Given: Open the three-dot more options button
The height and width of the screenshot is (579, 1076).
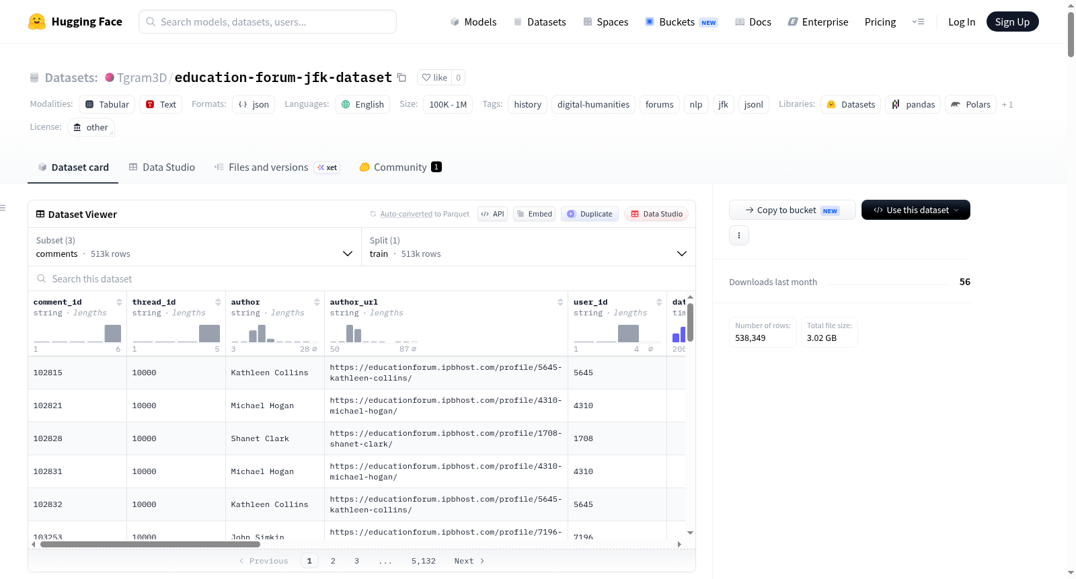Looking at the screenshot, I should (x=739, y=235).
